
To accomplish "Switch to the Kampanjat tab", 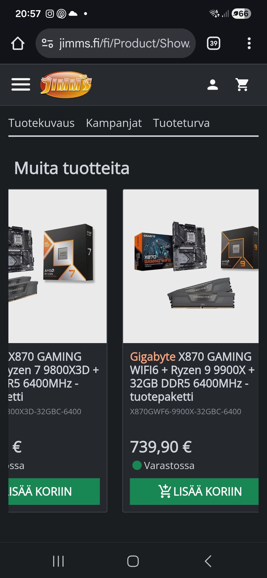I will click(114, 123).
